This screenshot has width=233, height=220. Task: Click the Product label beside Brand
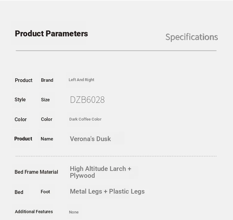coord(24,80)
